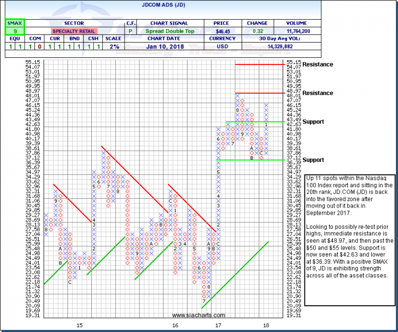The width and height of the screenshot is (398, 332).
Task: Click the year 17 marker on x-axis
Action: click(x=218, y=325)
